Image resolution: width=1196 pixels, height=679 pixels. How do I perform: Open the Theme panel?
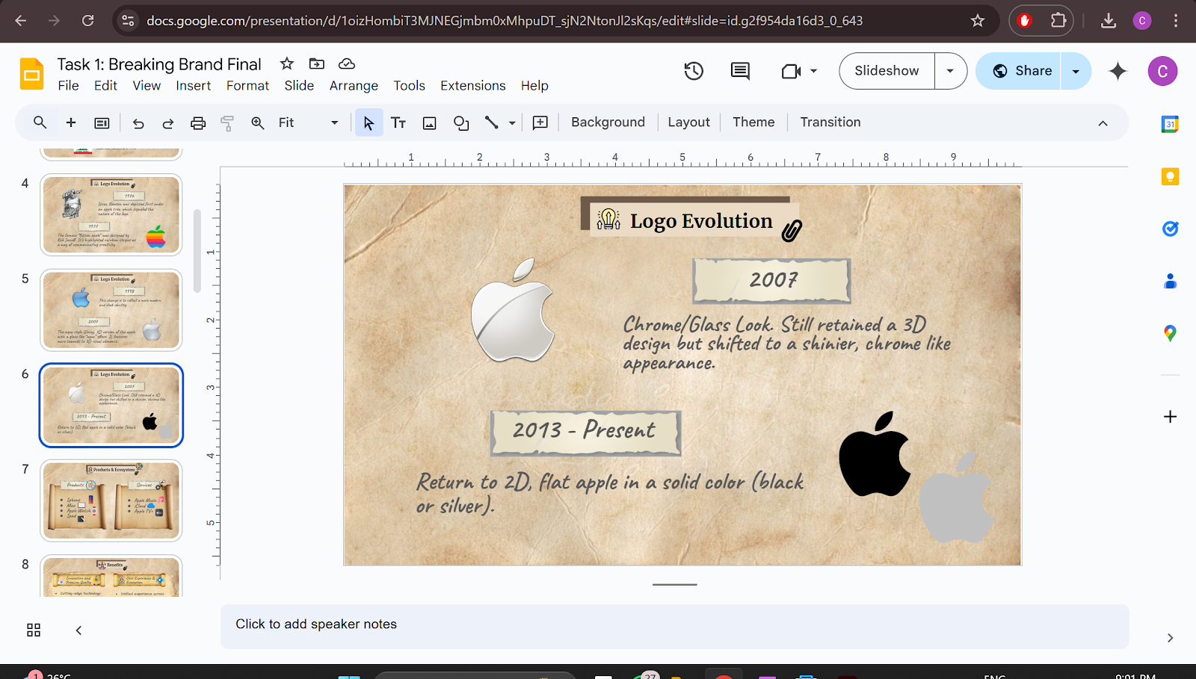point(753,123)
